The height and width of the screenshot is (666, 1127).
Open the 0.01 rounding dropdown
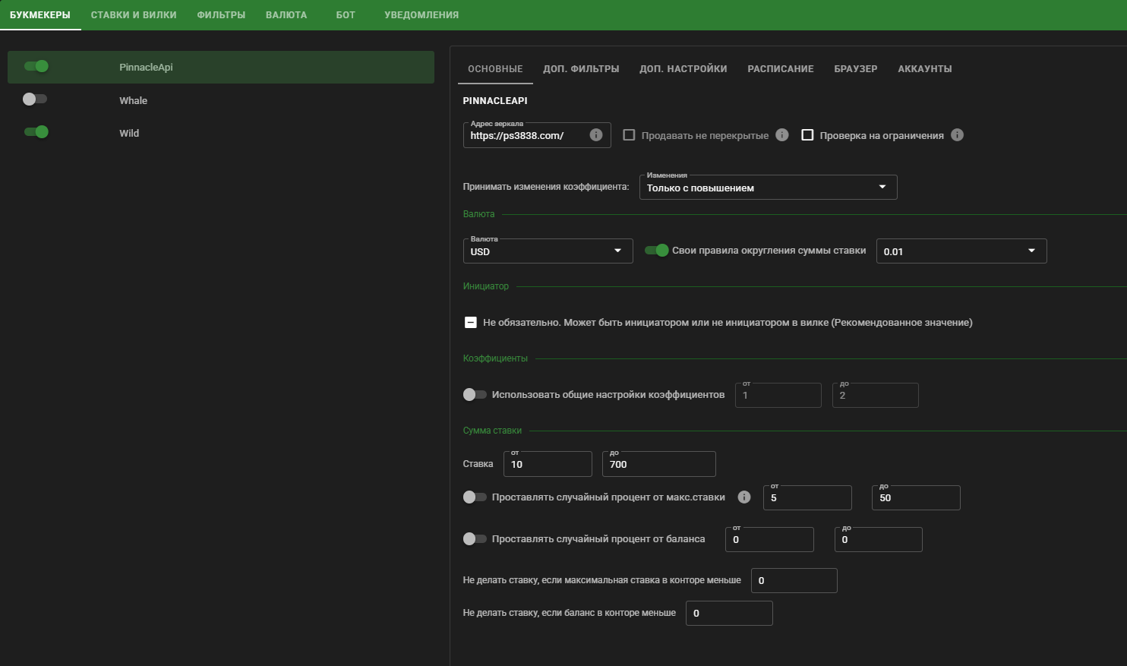click(961, 251)
